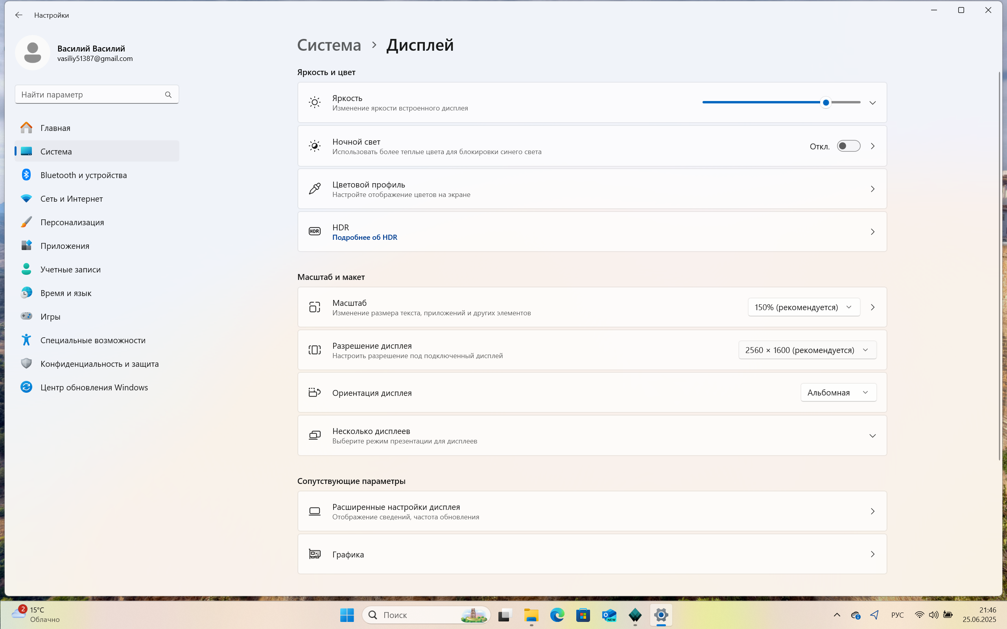Open Microsoft Edge from the taskbar

(557, 614)
